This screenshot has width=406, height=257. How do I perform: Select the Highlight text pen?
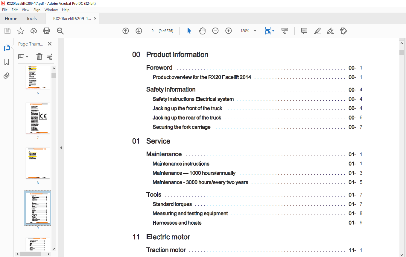pyautogui.click(x=317, y=31)
